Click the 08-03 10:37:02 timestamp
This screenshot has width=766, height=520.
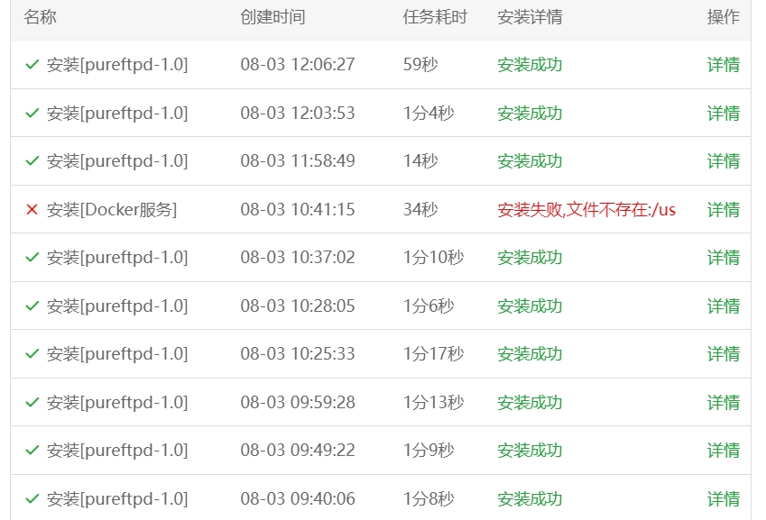[x=298, y=258]
